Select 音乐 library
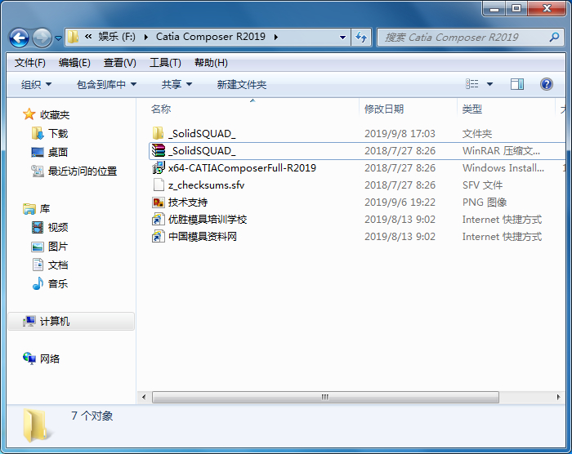The height and width of the screenshot is (454, 572). 58,283
